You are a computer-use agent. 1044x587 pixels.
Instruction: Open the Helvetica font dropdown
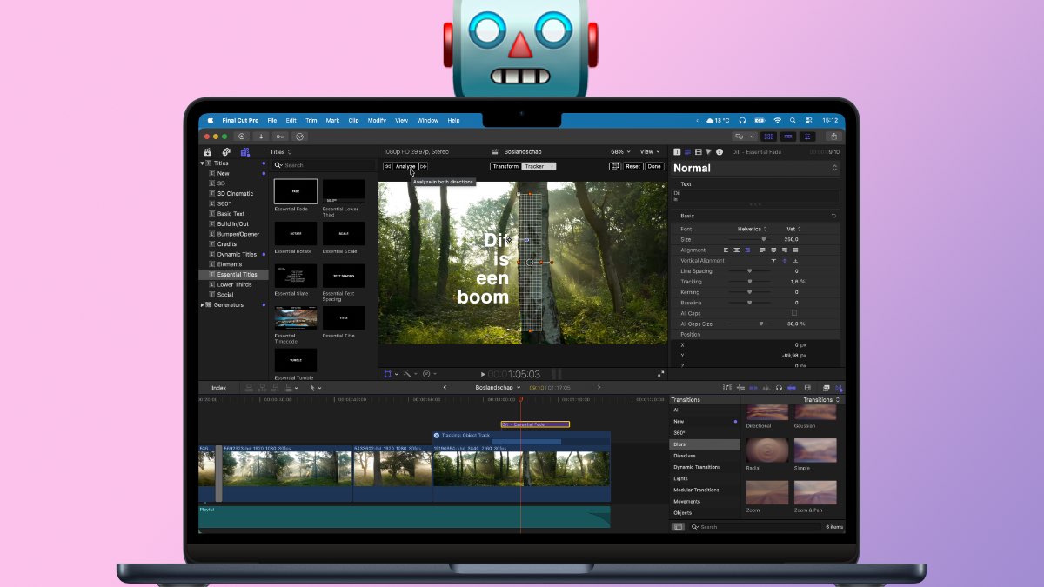tap(752, 229)
